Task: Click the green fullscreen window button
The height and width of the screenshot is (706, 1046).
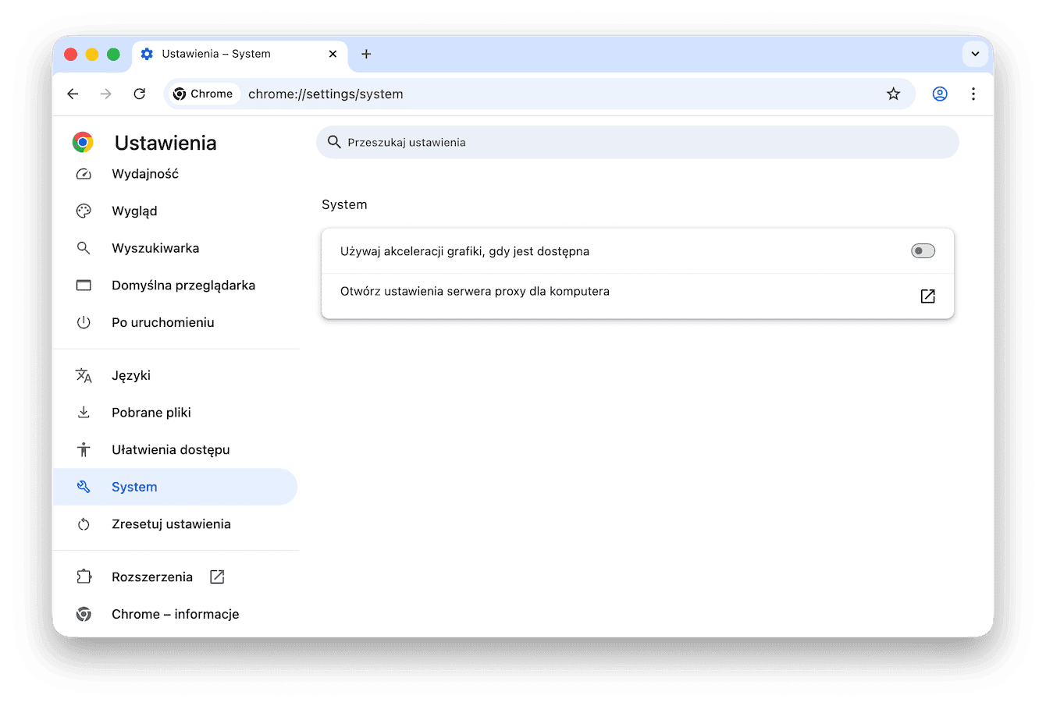Action: click(113, 54)
